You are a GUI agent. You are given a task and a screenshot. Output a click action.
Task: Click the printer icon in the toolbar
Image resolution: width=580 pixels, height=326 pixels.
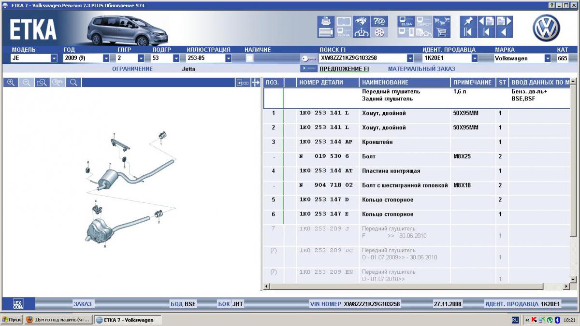325,21
